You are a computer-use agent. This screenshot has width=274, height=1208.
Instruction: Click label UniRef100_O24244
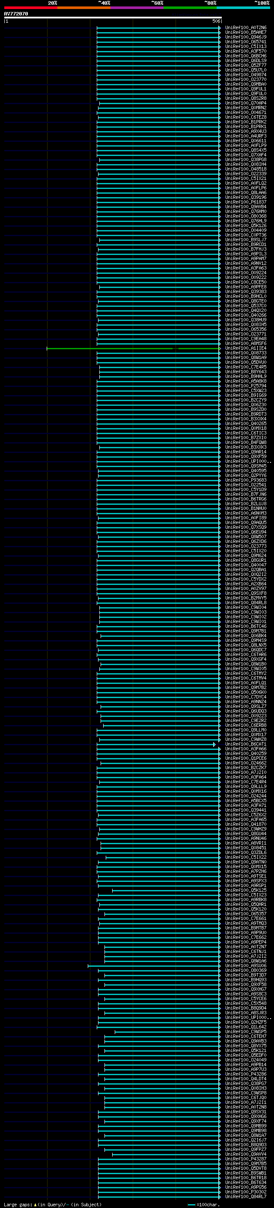pyautogui.click(x=246, y=796)
